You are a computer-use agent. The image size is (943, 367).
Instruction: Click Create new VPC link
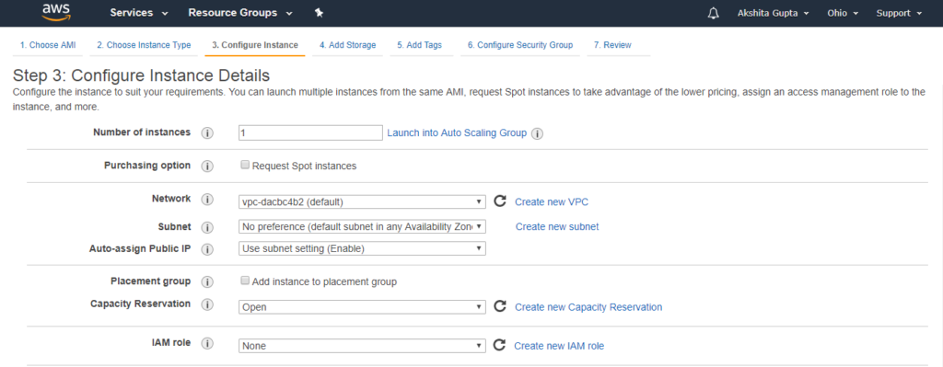(x=552, y=201)
